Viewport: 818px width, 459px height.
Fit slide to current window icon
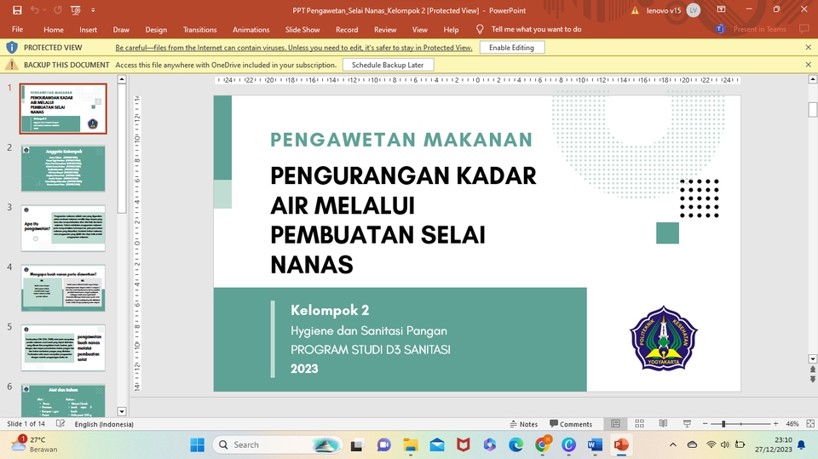coord(810,423)
